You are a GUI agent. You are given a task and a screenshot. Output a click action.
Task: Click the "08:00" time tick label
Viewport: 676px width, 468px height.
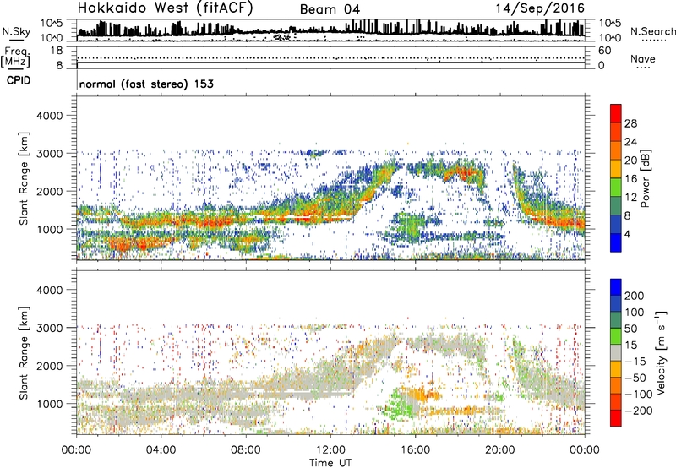(246, 450)
